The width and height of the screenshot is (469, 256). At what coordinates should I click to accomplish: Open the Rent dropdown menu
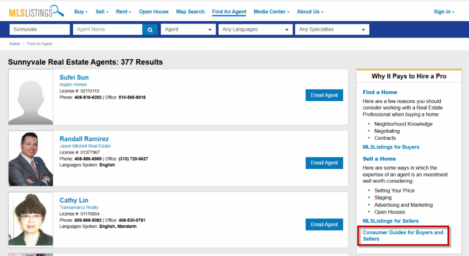(x=124, y=12)
